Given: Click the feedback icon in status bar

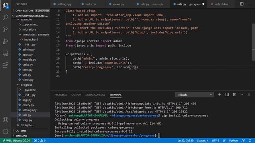Looking at the screenshot, I should [243, 141].
